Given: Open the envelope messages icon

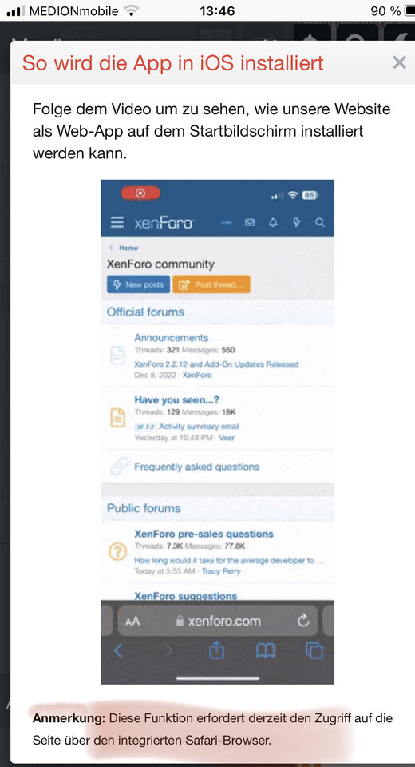Looking at the screenshot, I should 250,223.
